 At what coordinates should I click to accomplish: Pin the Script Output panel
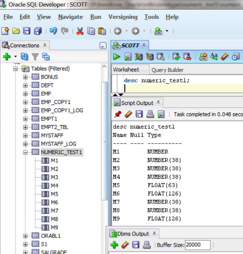(x=118, y=114)
